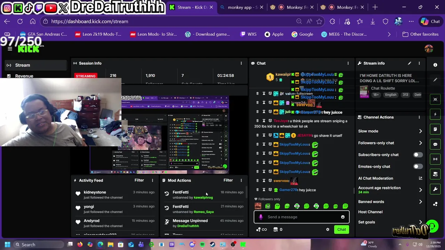The height and width of the screenshot is (250, 445).
Task: Open the green support headset bubble
Action: (x=432, y=226)
